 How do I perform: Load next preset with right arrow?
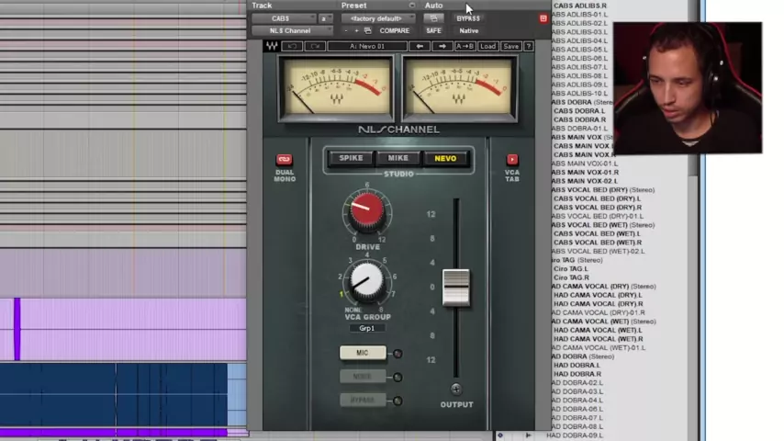(x=442, y=46)
